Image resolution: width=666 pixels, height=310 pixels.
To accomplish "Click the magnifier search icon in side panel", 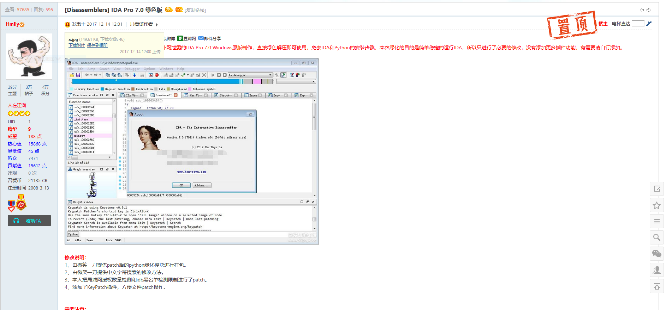I will (x=657, y=237).
